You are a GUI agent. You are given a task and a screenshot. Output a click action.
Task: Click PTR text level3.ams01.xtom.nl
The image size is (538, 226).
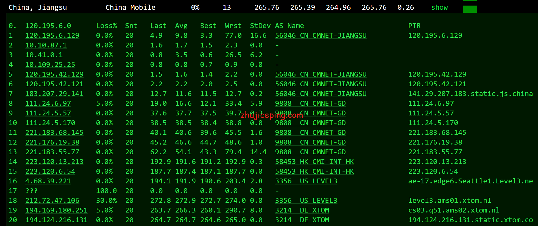tap(450, 201)
